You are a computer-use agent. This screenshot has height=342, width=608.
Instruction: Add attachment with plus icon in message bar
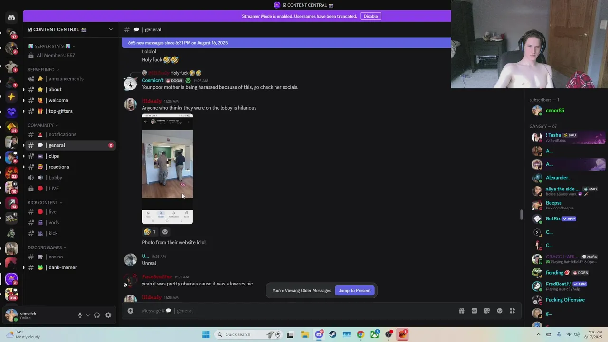(130, 311)
